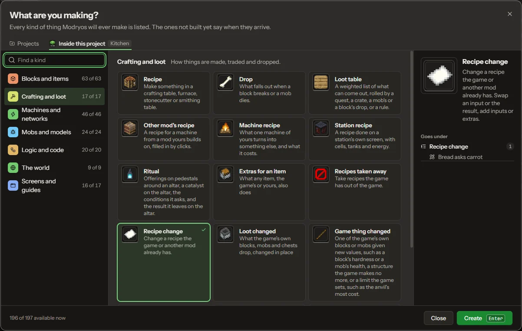Click the Machine recipe campfire icon
The image size is (522, 331).
(225, 129)
